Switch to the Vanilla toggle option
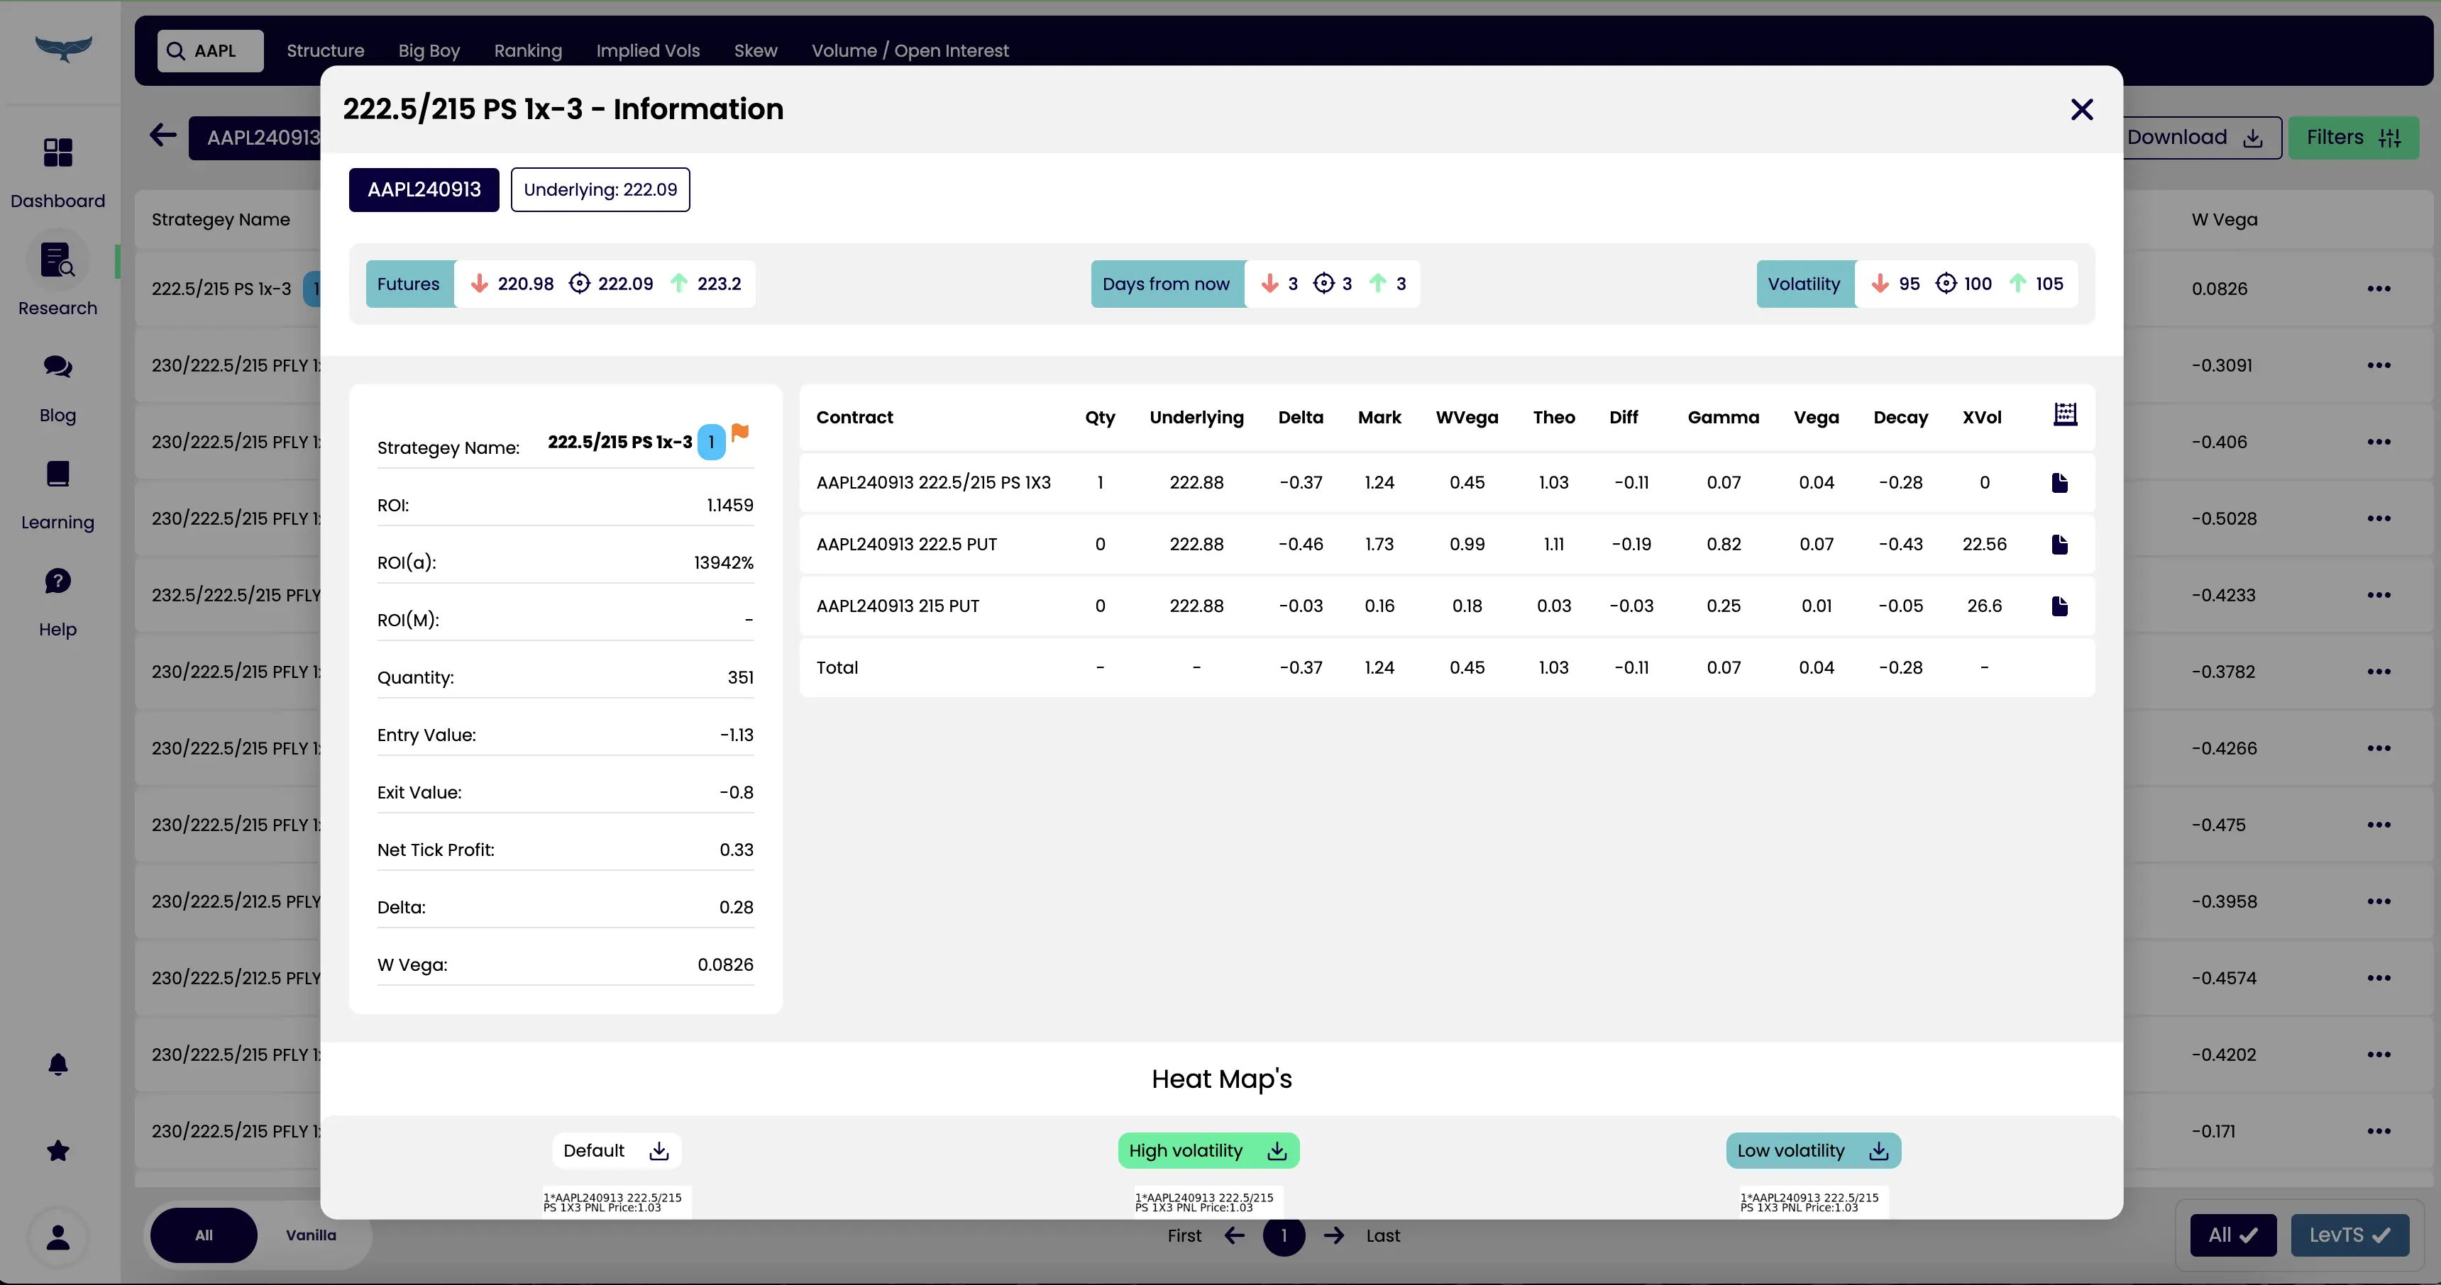This screenshot has width=2441, height=1285. 311,1235
